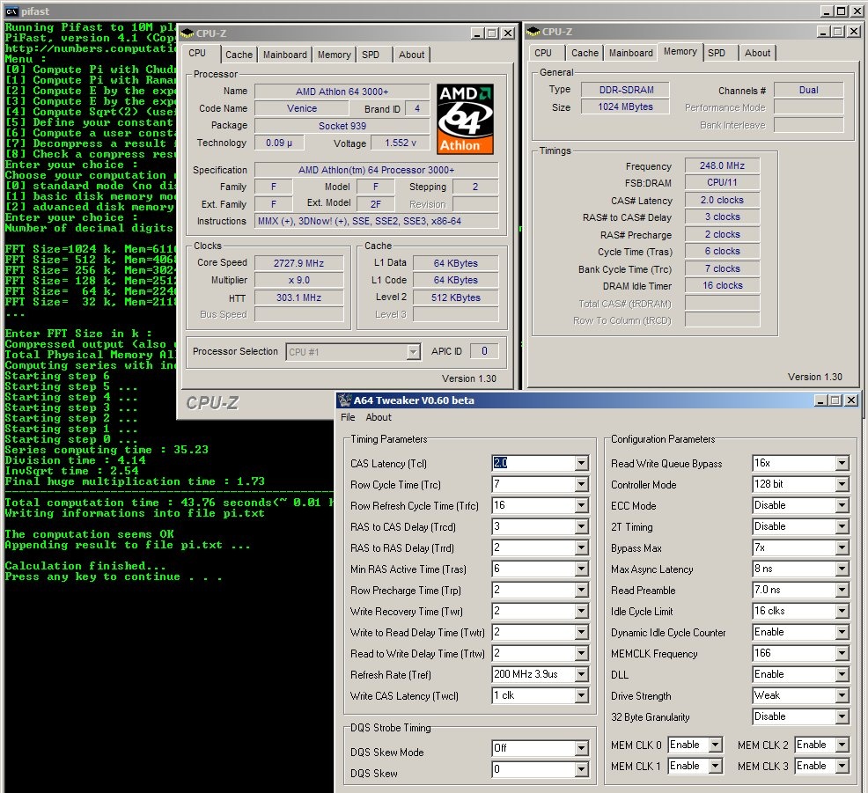Open the Processor Selection dropdown in CPU-Z

pos(413,352)
